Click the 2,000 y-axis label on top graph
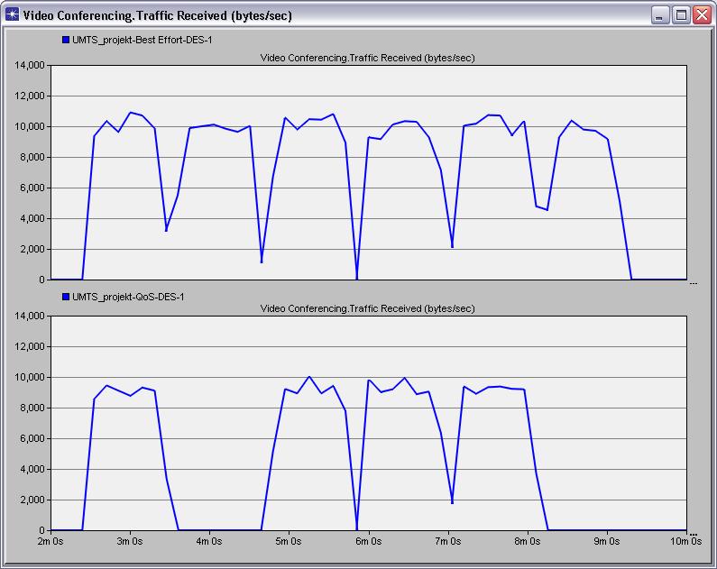 pyautogui.click(x=32, y=249)
